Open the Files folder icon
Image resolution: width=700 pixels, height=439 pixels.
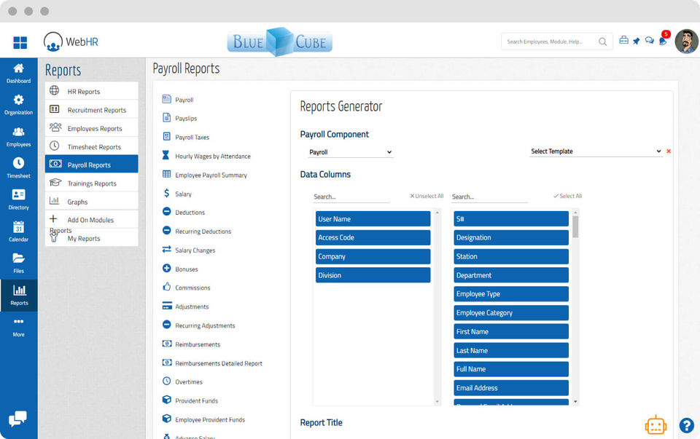tap(18, 258)
